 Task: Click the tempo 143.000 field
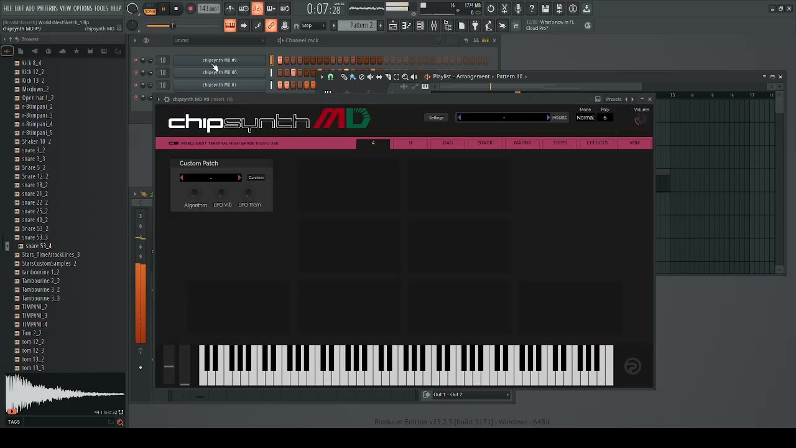coord(208,9)
